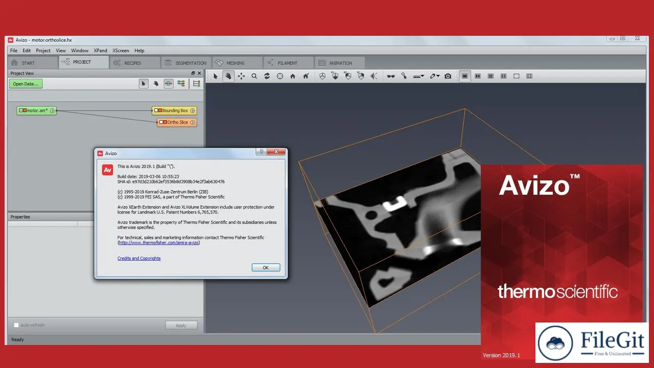This screenshot has height=368, width=654.
Task: Select the Translate four-arrow tool
Action: (241, 76)
